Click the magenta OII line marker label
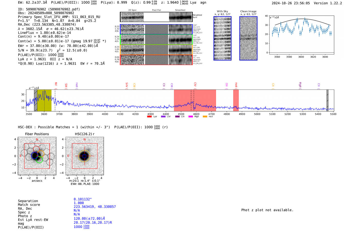Viewport: 360px width, 245px height. (227, 85)
